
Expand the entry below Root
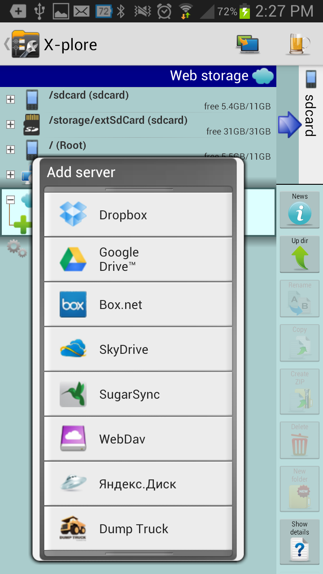tap(10, 175)
